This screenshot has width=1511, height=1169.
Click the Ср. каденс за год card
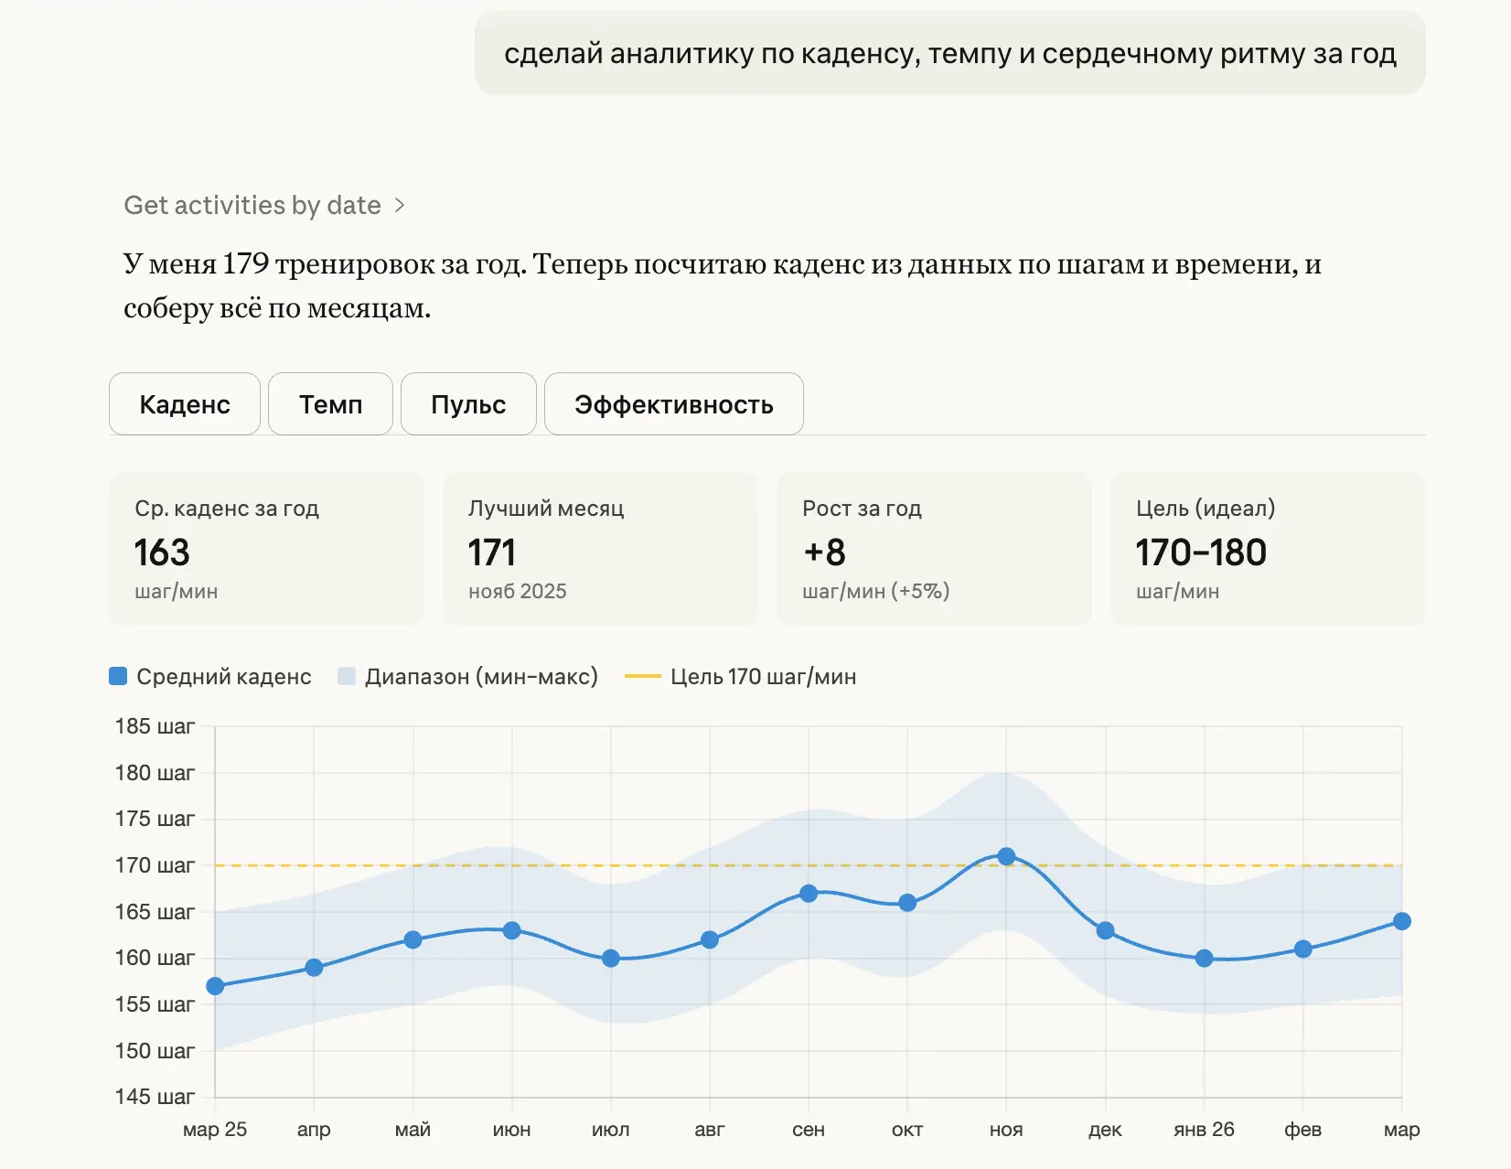(266, 549)
